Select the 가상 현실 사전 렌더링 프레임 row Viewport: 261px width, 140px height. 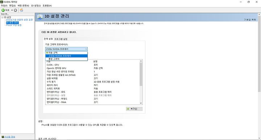pyautogui.click(x=92, y=71)
